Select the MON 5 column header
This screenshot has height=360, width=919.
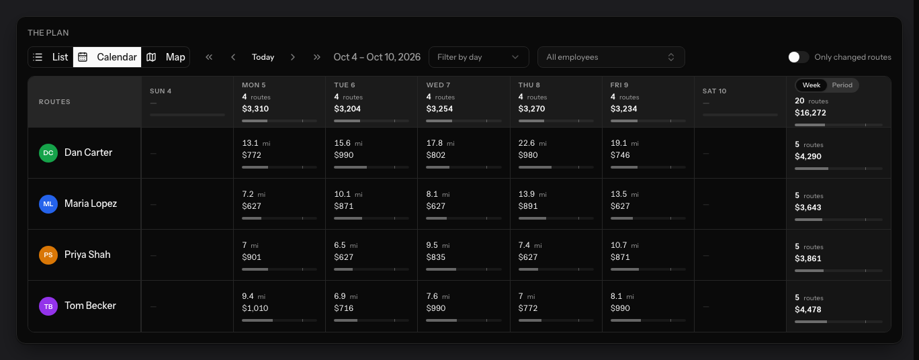click(x=279, y=102)
